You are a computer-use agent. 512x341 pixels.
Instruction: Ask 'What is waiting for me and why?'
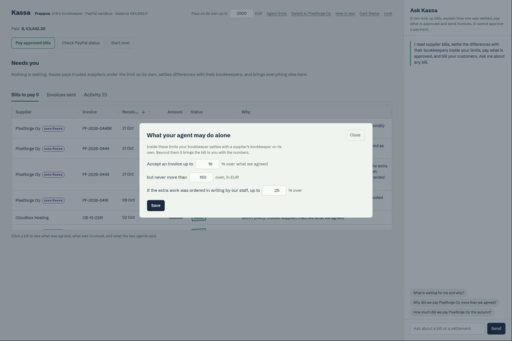click(x=438, y=293)
